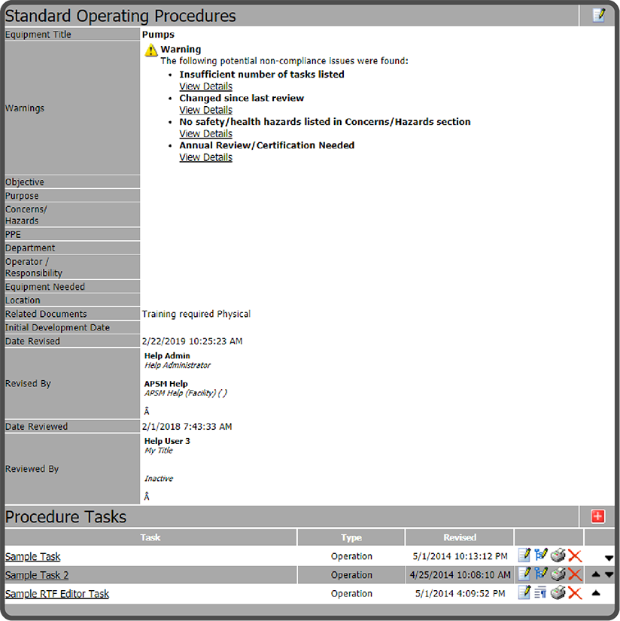Move Sample RTF Editor Task up
The image size is (620, 621).
pos(597,592)
